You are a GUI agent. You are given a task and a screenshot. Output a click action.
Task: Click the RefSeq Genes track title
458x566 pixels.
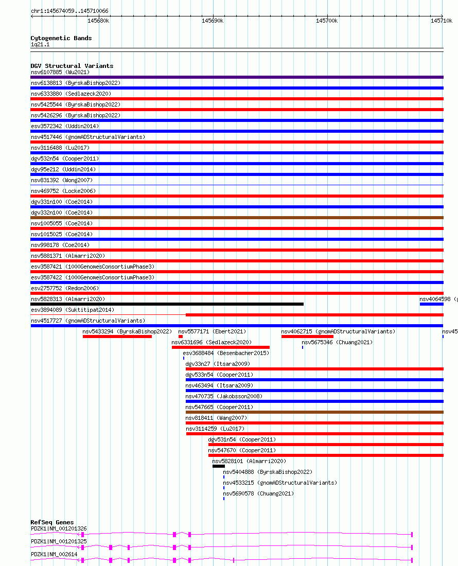coord(52,523)
